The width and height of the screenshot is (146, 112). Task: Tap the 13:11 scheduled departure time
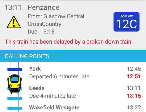(x=13, y=7)
